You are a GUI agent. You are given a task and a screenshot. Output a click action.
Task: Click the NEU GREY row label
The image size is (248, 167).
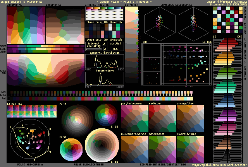(x=3, y=94)
